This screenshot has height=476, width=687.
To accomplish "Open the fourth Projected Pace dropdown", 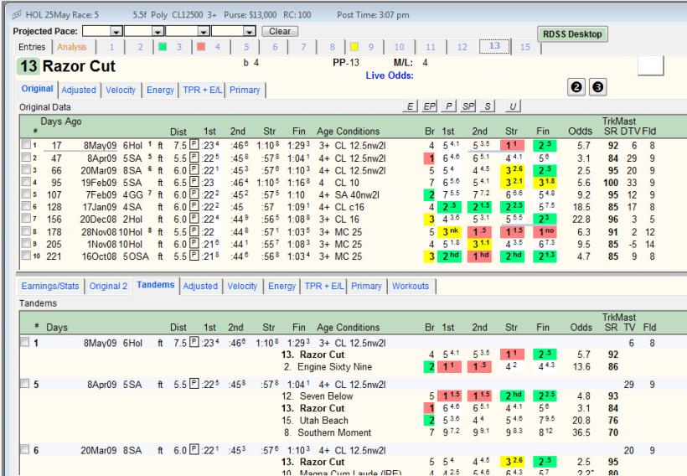I will (250, 32).
